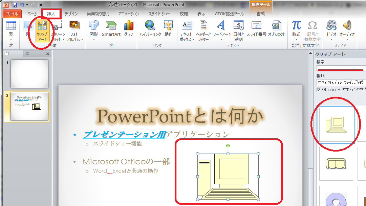The height and width of the screenshot is (206, 366).
Task: Switch to the Design (デザイン) tab
Action: coord(71,14)
